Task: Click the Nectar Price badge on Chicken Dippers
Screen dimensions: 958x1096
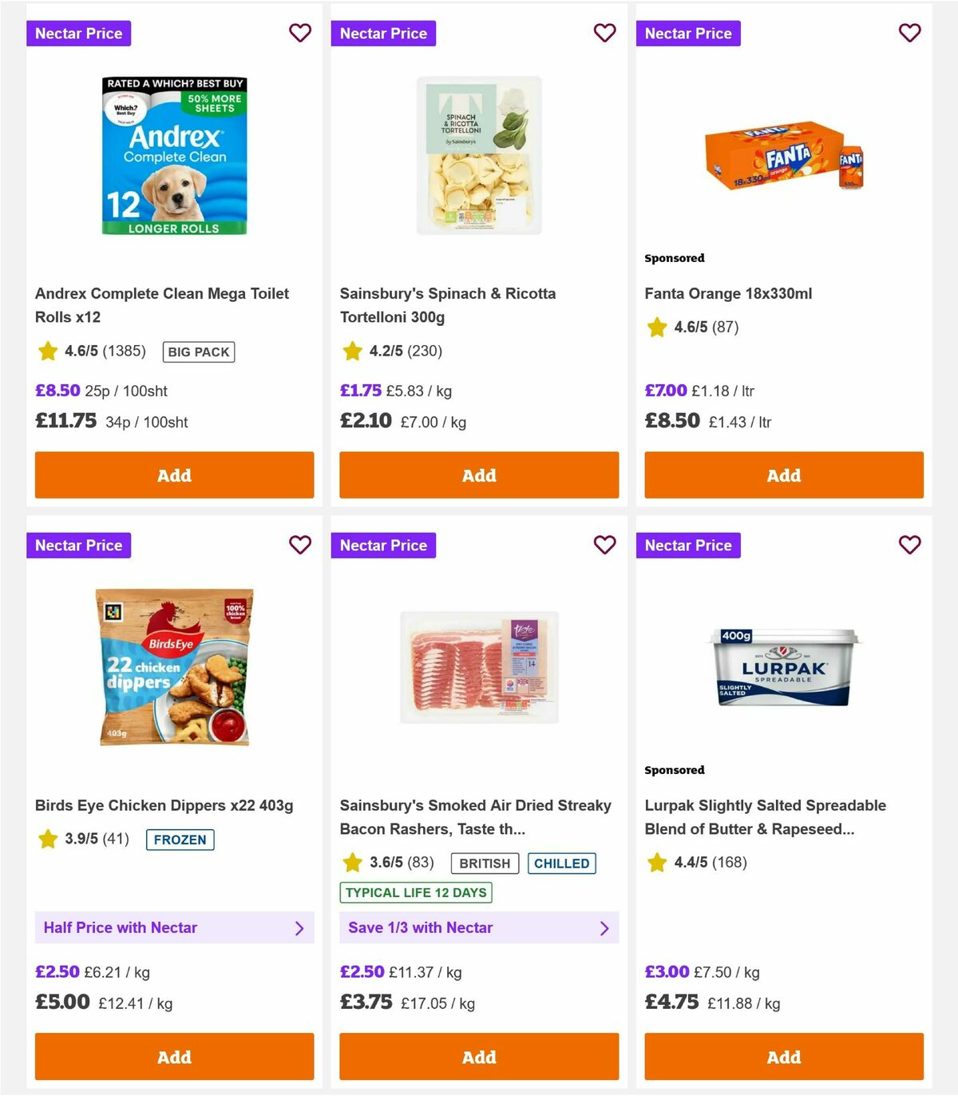Action: [78, 545]
